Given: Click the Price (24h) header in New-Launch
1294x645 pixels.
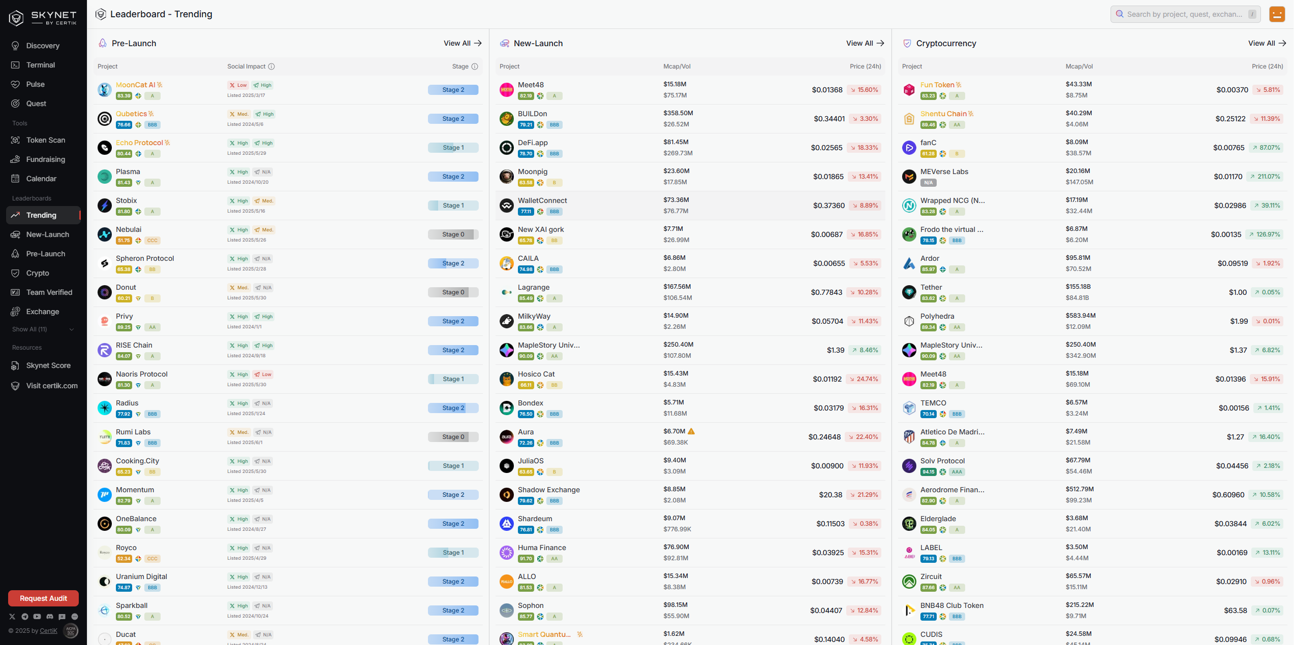Looking at the screenshot, I should coord(866,66).
